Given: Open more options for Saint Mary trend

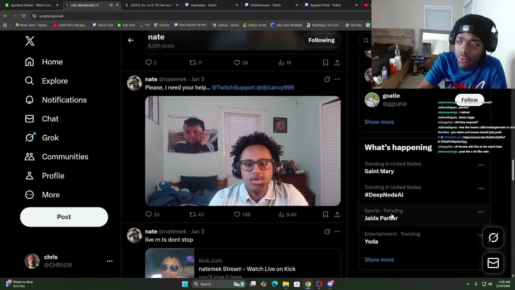Looking at the screenshot, I should (480, 165).
